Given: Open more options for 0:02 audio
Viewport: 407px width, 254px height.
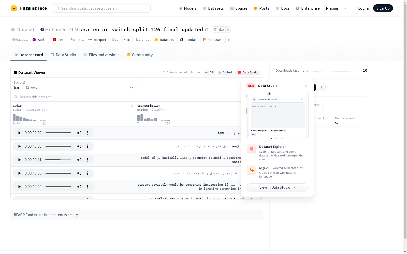Looking at the screenshot, I should (x=88, y=133).
